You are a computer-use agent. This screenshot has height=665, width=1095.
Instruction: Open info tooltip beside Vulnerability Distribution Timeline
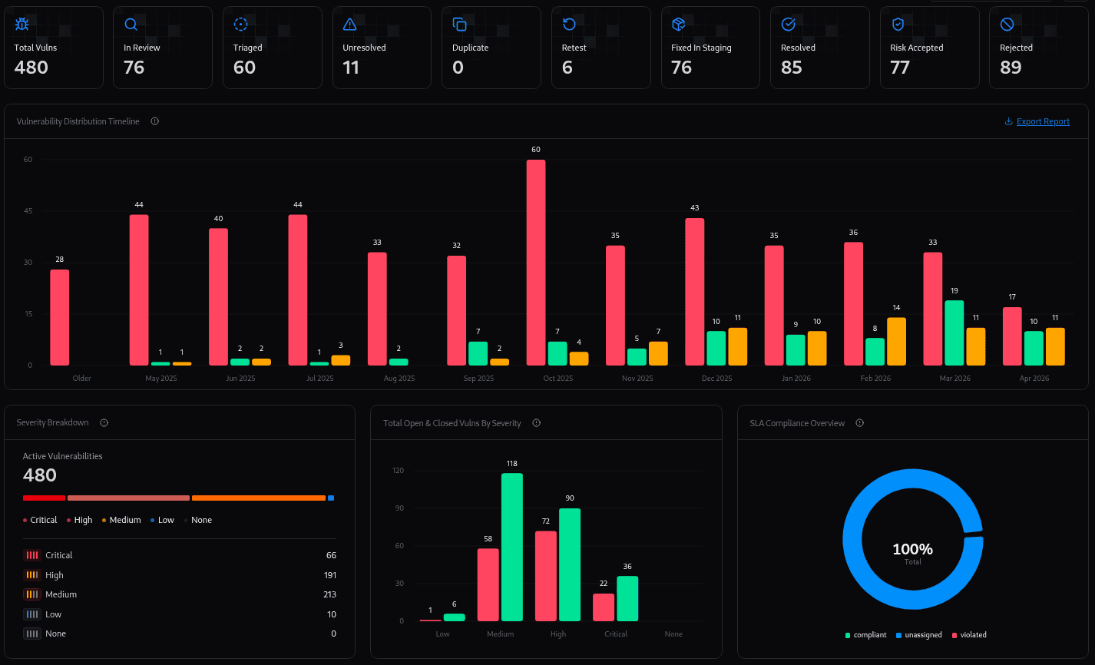coord(155,121)
